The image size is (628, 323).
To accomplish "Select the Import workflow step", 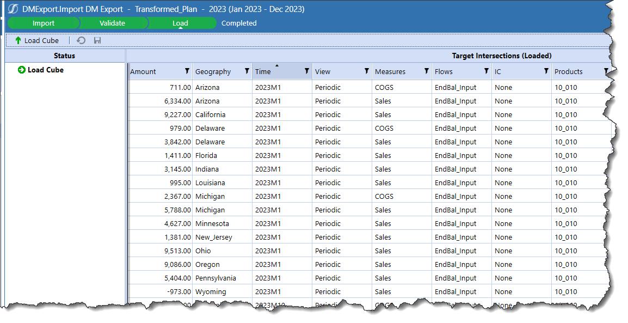I will click(43, 23).
